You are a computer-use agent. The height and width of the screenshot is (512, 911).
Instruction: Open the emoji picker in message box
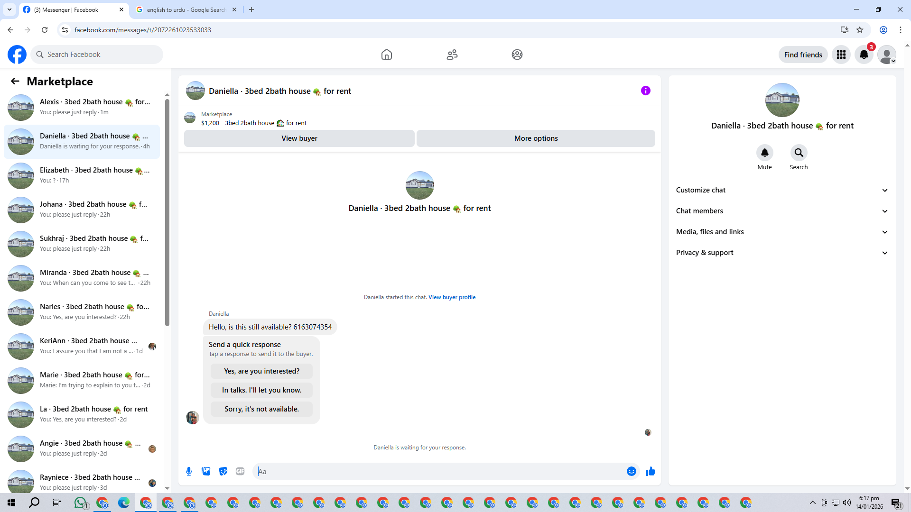click(631, 471)
